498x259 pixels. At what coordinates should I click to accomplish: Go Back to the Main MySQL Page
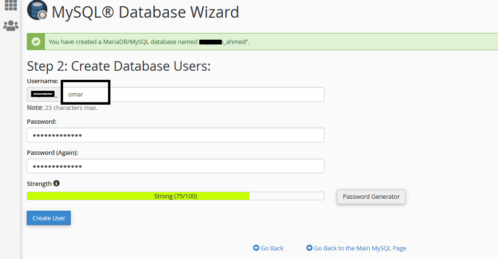tap(360, 248)
